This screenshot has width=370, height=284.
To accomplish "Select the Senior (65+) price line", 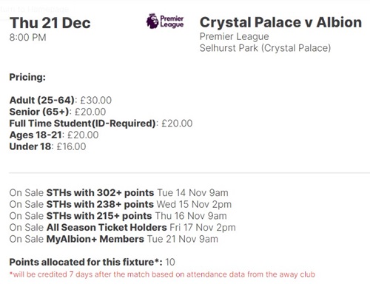I will coord(58,112).
